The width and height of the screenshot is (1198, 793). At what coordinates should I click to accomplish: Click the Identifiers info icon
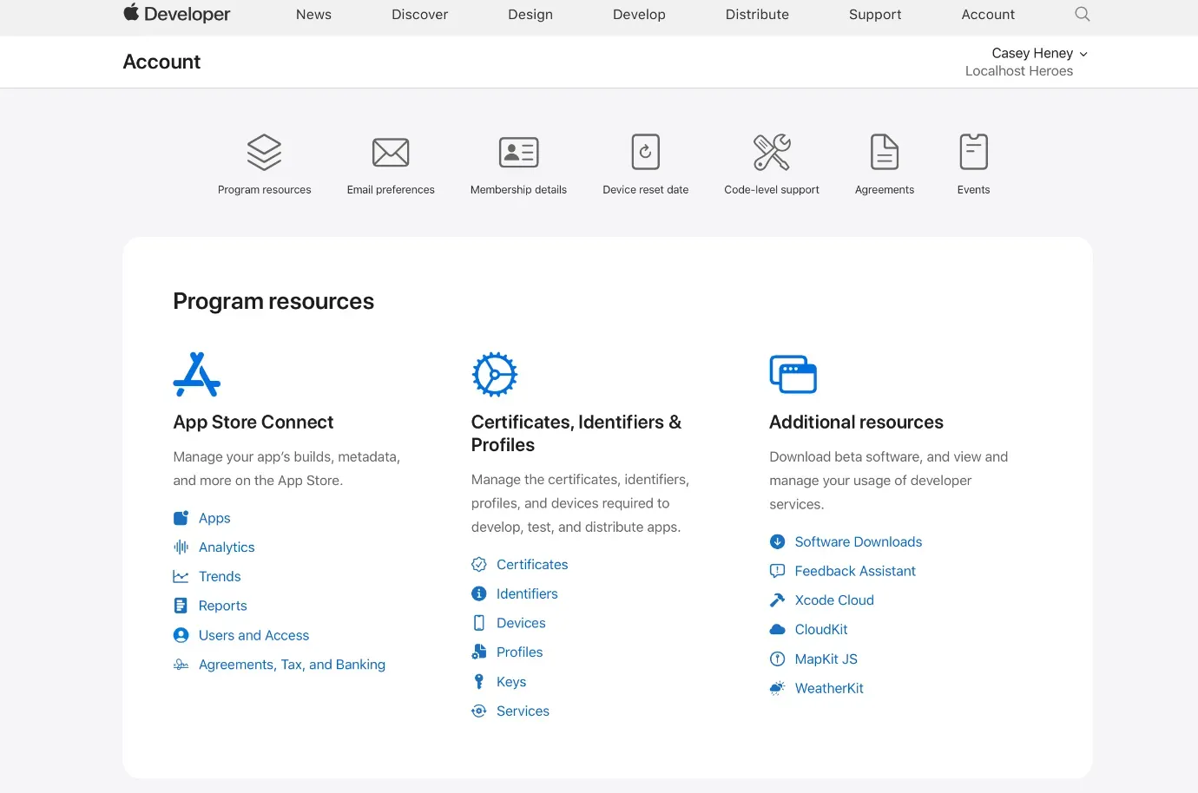pos(478,593)
